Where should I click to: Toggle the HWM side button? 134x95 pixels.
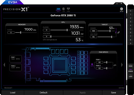click(x=131, y=71)
